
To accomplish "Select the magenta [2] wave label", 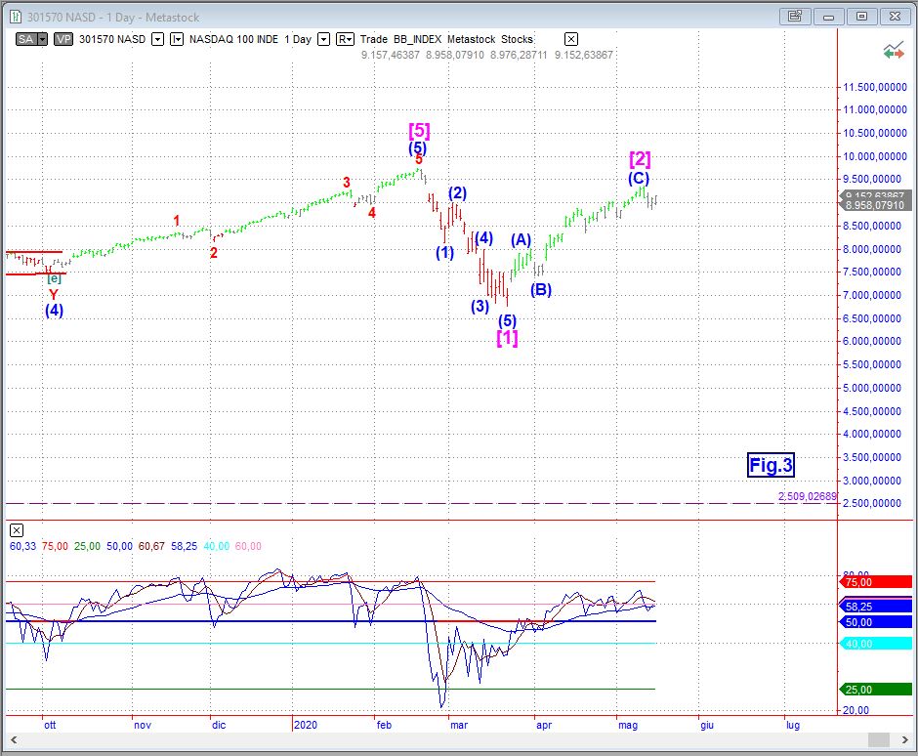I will coord(640,158).
